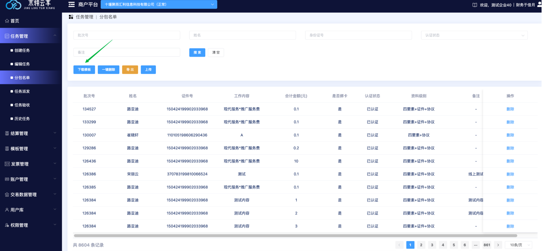The image size is (543, 251).
Task: Open the 认证状态 filter dropdown
Action: pos(474,35)
